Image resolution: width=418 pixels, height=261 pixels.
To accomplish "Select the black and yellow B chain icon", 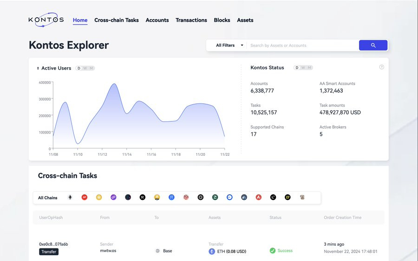I will tap(287, 197).
